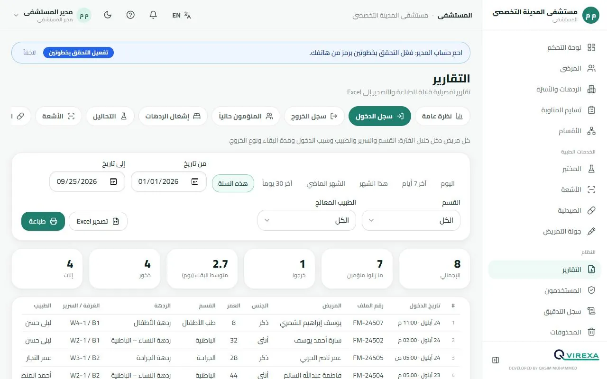607x379 pixels.
Task: Collapse sidebar using panel icon
Action: coord(496,360)
